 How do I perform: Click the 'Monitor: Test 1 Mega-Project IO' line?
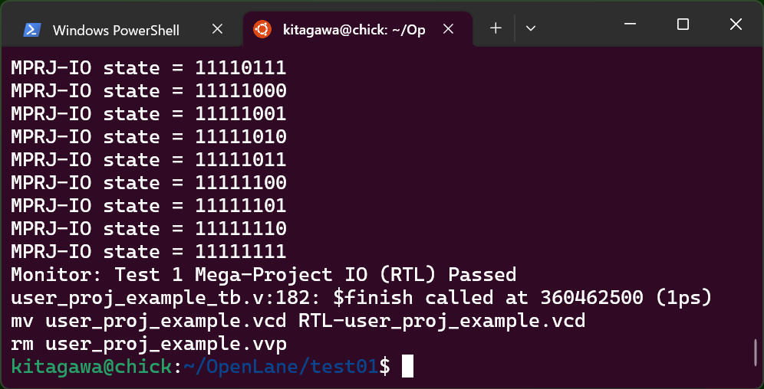pos(264,275)
